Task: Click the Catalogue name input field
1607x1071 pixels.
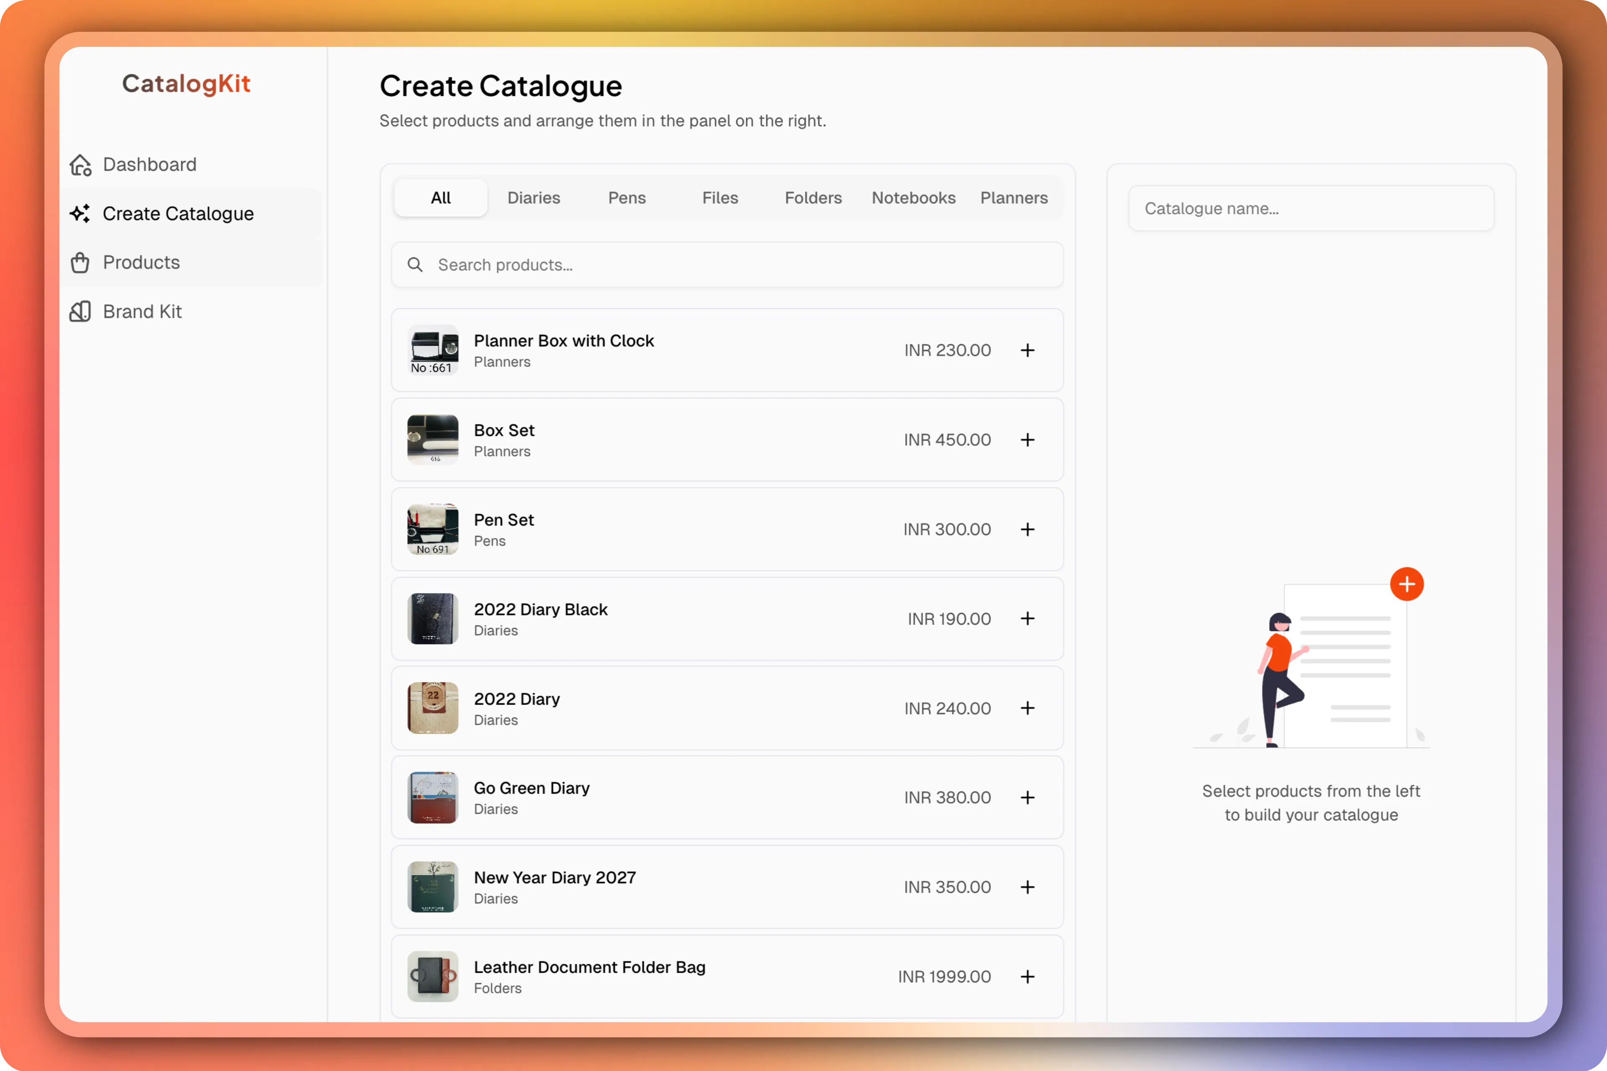Action: pos(1310,208)
